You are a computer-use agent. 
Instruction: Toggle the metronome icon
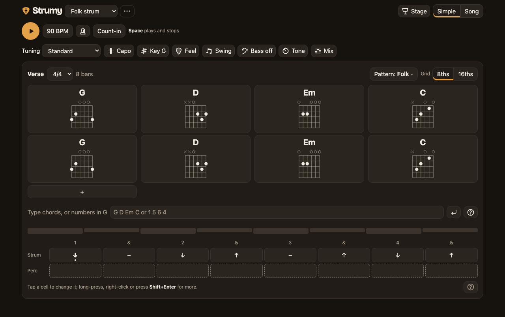click(x=83, y=31)
